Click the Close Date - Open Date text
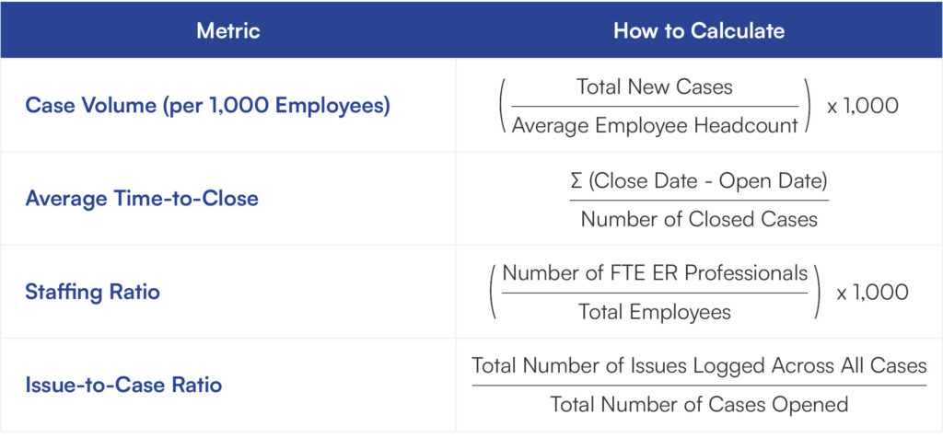Screen dimensions: 943x438 [708, 179]
